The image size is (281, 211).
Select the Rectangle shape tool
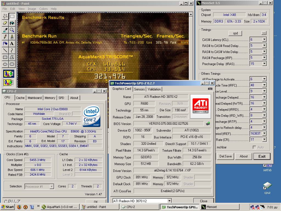5,57
